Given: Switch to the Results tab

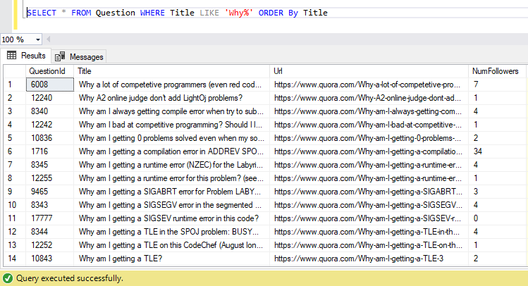Looking at the screenshot, I should tap(32, 56).
